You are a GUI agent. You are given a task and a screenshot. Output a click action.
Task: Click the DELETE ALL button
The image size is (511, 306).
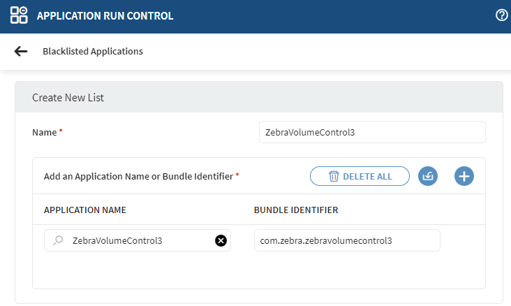[x=360, y=176]
